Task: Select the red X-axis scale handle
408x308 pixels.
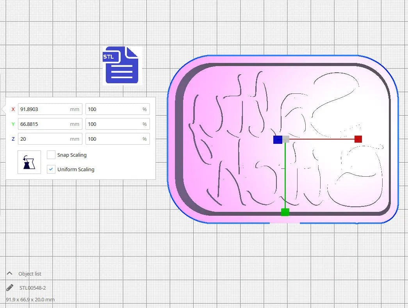Action: tap(358, 139)
